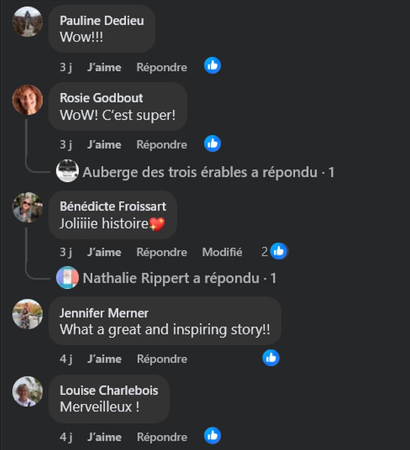The height and width of the screenshot is (450, 410).
Task: Open Nathalie Rippert's small reply avatar
Action: click(x=67, y=278)
